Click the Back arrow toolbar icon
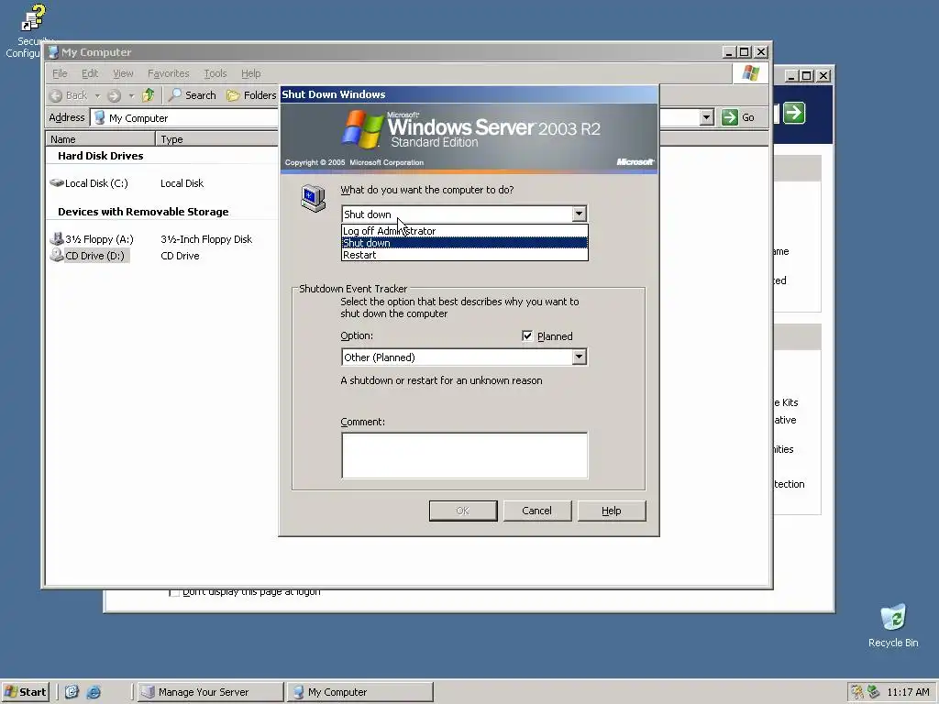The image size is (939, 704). [x=56, y=95]
